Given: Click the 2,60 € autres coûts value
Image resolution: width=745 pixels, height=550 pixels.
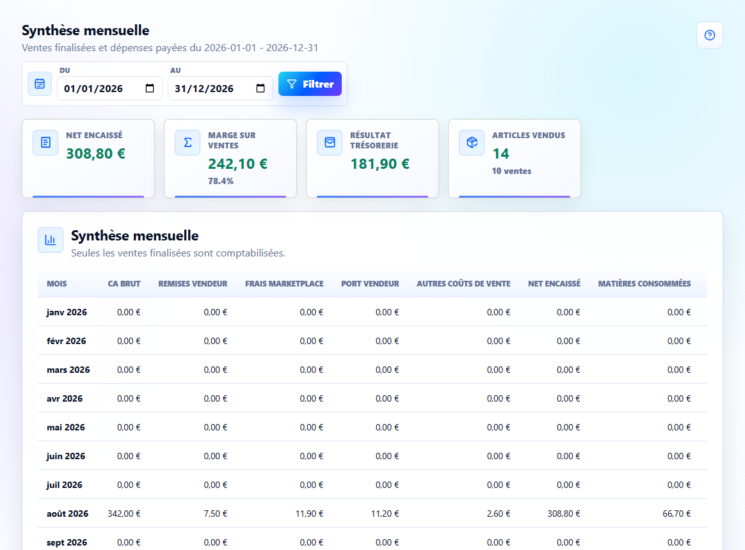Looking at the screenshot, I should pos(499,514).
